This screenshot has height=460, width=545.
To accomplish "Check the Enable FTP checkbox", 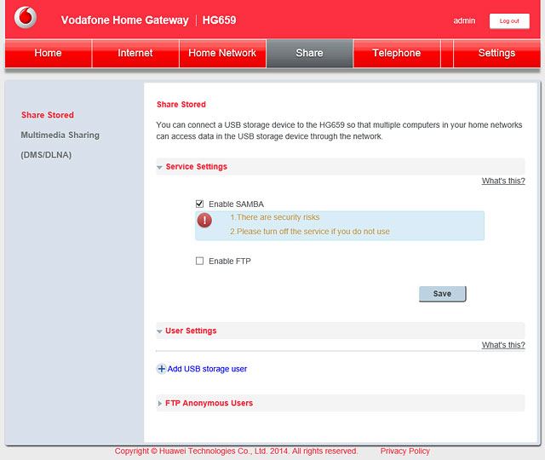I will (199, 261).
